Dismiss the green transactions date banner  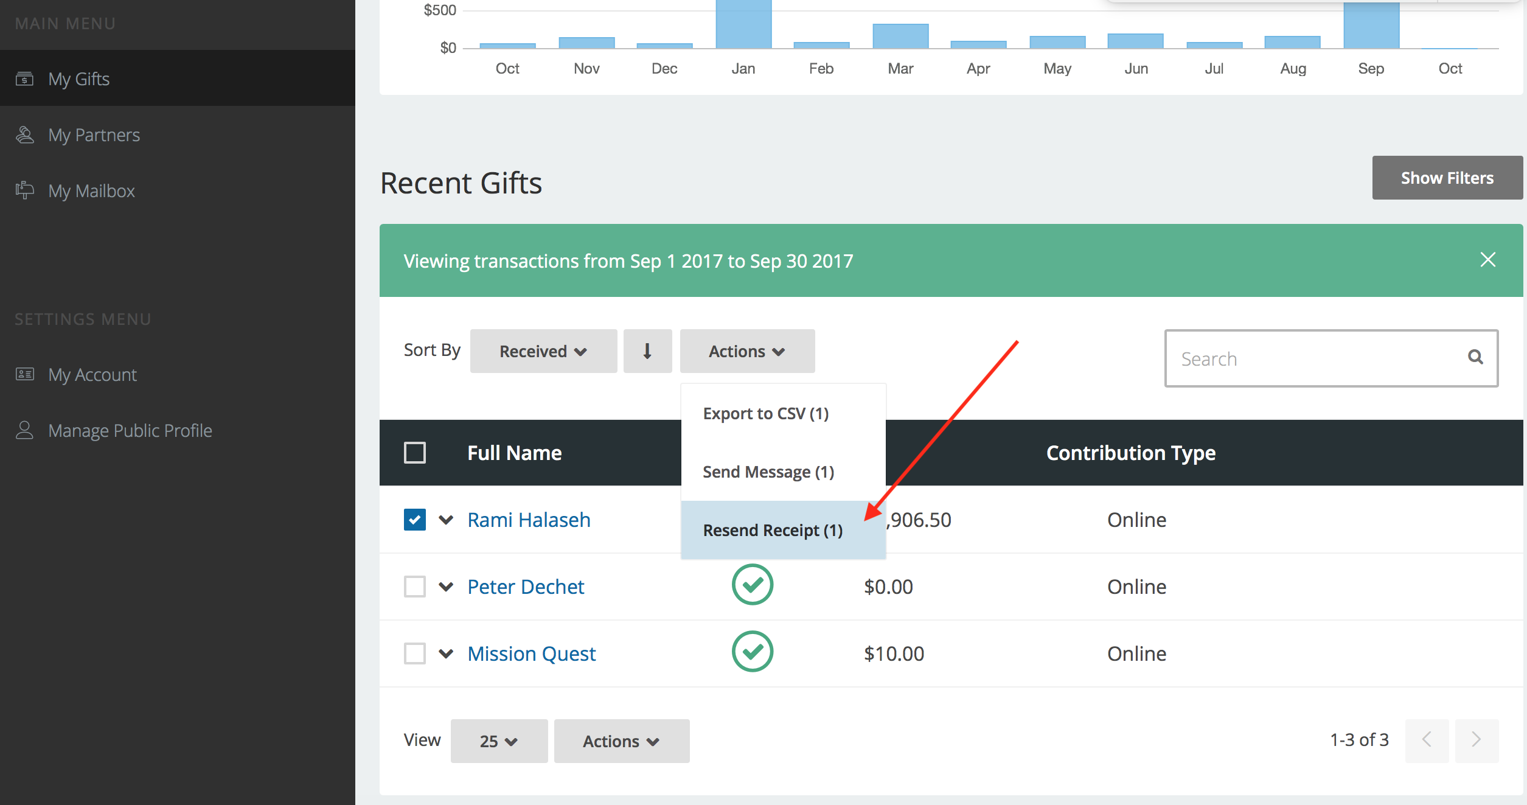[1488, 260]
